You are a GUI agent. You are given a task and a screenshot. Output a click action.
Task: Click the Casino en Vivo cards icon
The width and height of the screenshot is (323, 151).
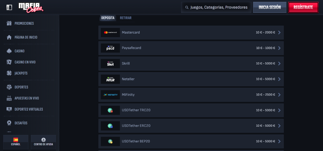[x=9, y=62]
